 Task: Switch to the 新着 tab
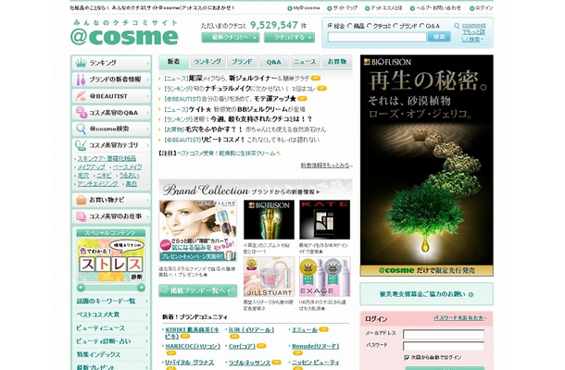[x=174, y=62]
